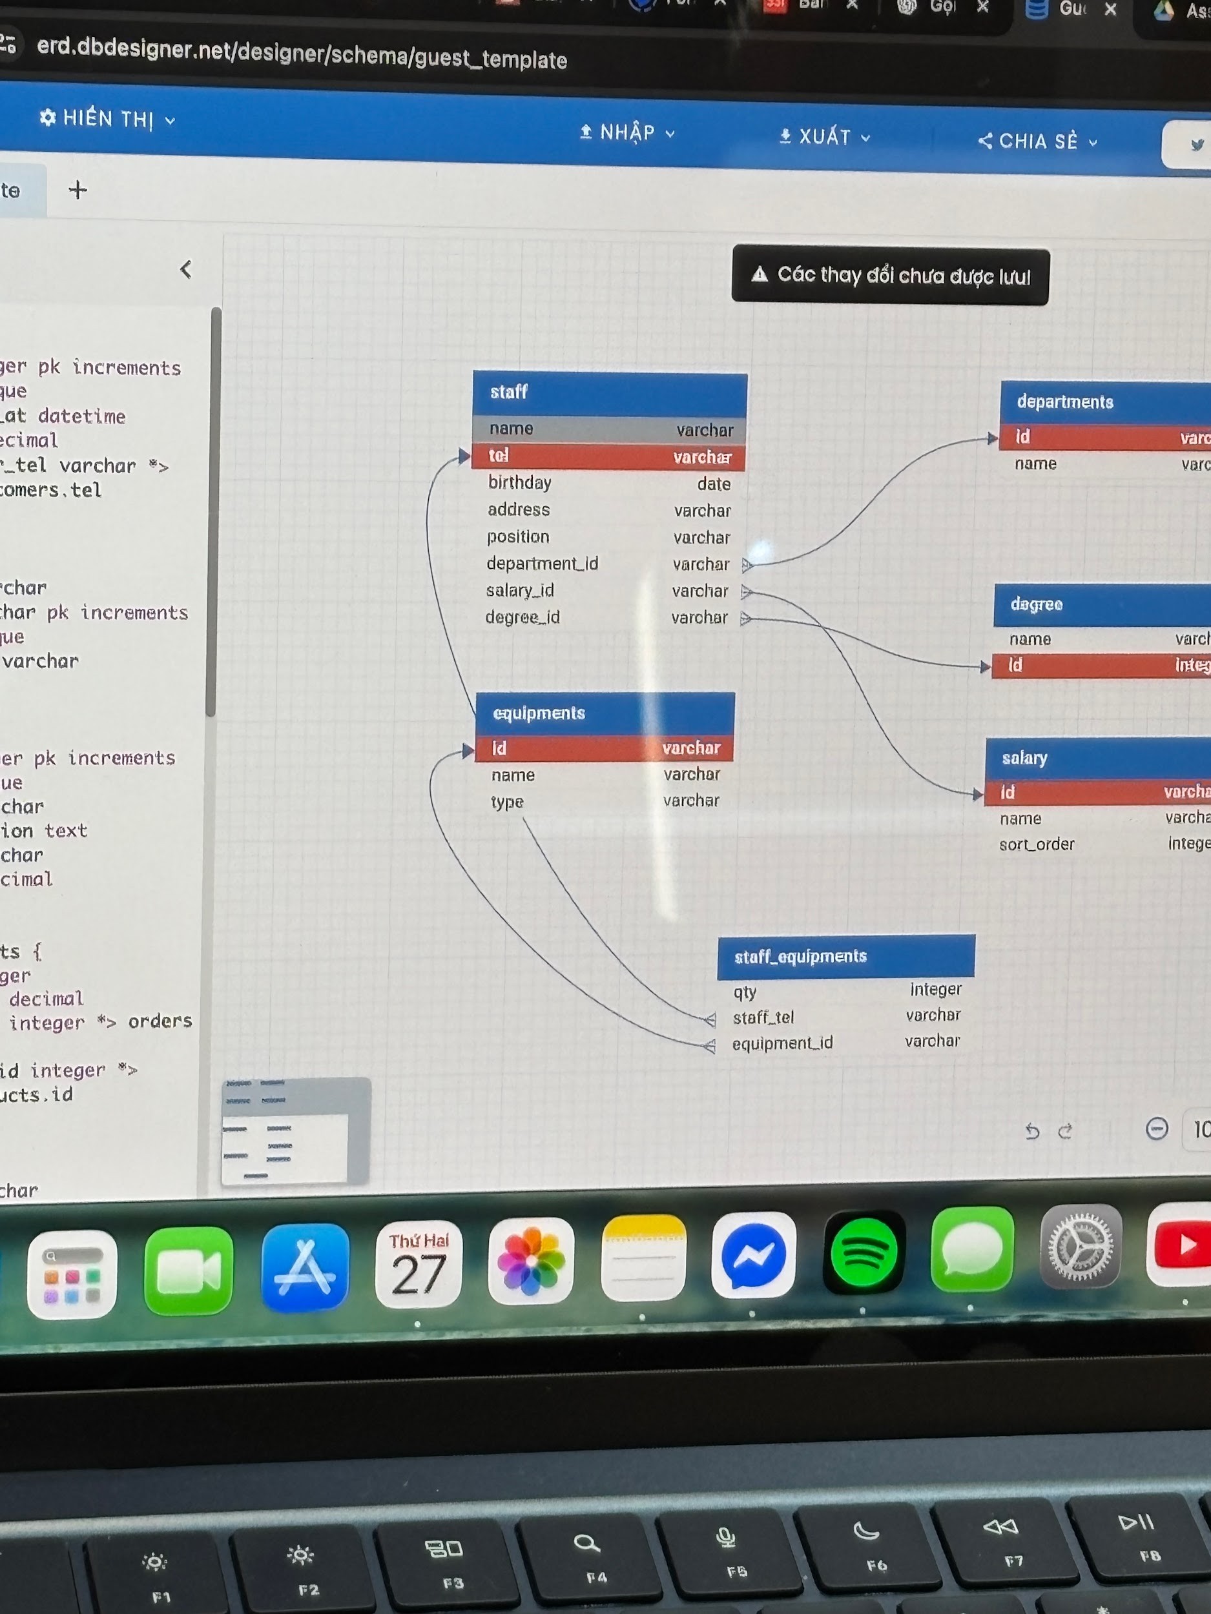Open the CHIA SẺ share menu
The height and width of the screenshot is (1614, 1211).
pyautogui.click(x=1037, y=141)
